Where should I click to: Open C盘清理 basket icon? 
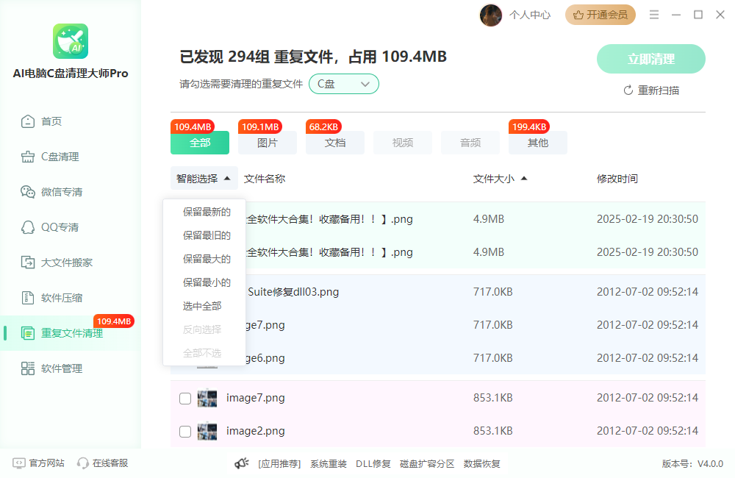tap(28, 157)
